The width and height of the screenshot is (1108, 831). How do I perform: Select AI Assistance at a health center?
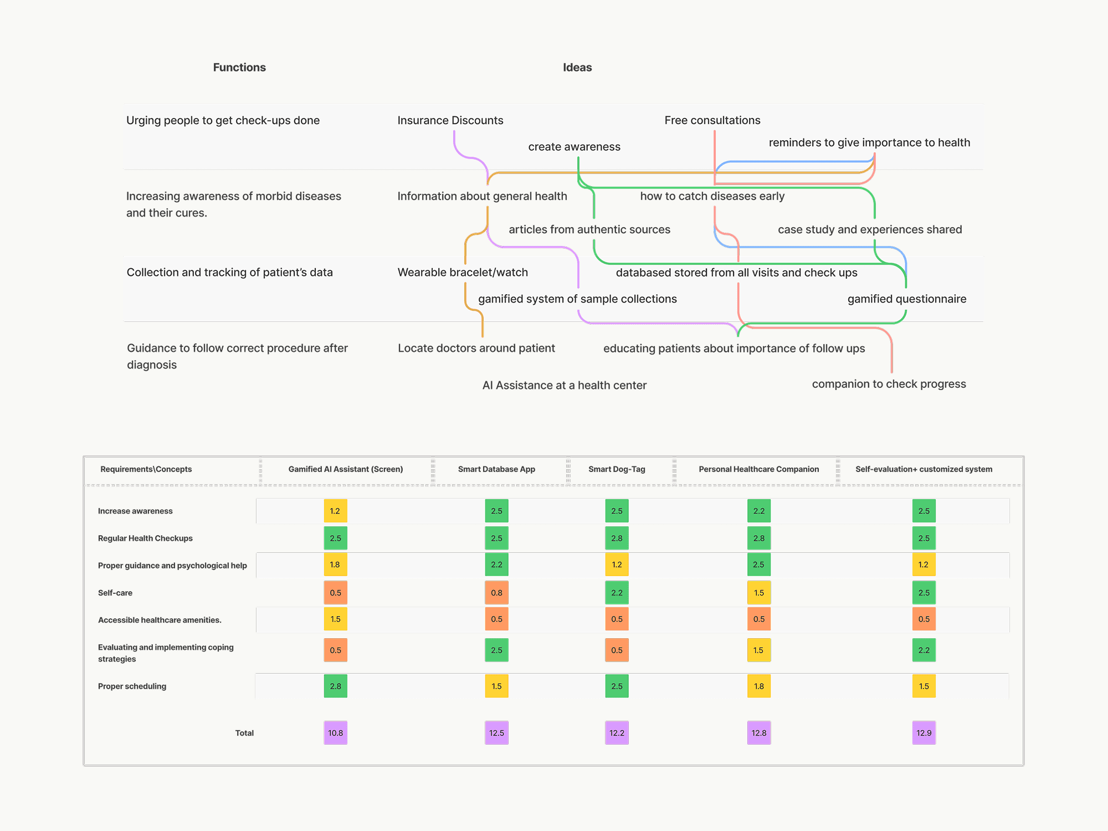coord(564,385)
